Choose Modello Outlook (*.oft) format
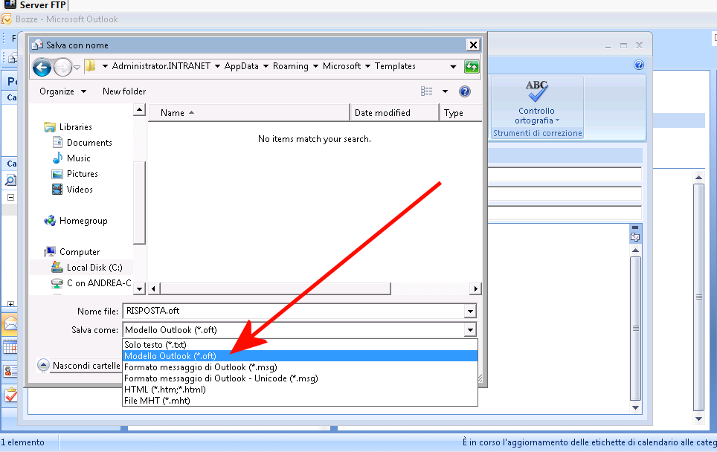The image size is (717, 452). tap(300, 356)
